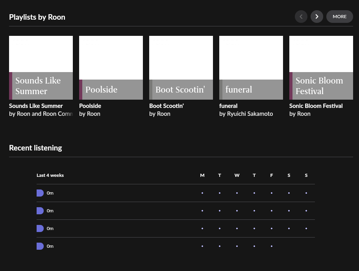Screen dimensions: 359x271
Task: Click Poolside title link
Action: (90, 106)
